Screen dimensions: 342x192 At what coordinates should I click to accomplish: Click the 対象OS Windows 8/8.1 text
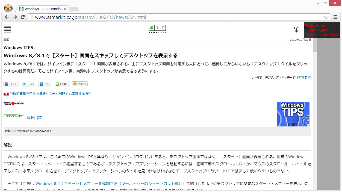click(x=28, y=131)
